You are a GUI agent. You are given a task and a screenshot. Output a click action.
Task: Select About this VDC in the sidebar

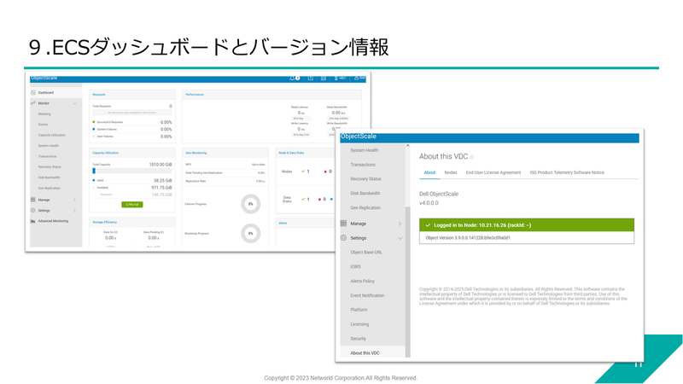365,352
